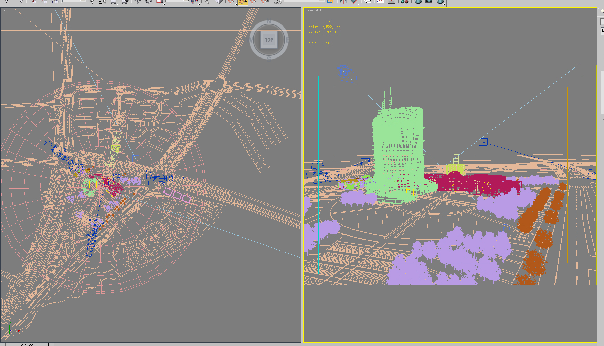The image size is (604, 346).
Task: Activate the Select and Move tool
Action: coord(138,2)
